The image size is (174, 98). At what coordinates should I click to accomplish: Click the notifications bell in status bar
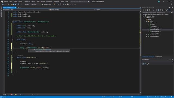172,97
